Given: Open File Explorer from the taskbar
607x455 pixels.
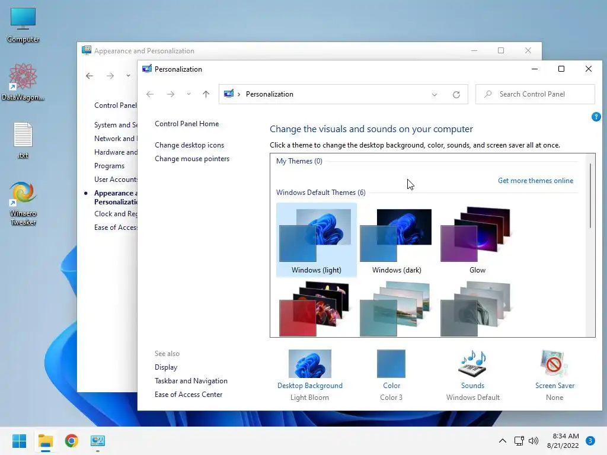Looking at the screenshot, I should (x=45, y=441).
